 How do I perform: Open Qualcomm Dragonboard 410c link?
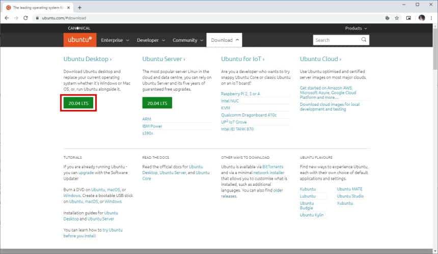click(249, 115)
